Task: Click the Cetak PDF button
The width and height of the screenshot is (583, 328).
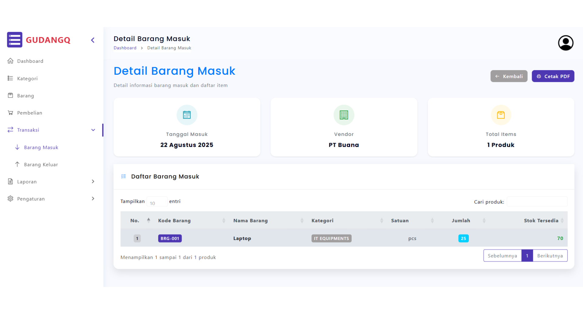Action: click(553, 76)
